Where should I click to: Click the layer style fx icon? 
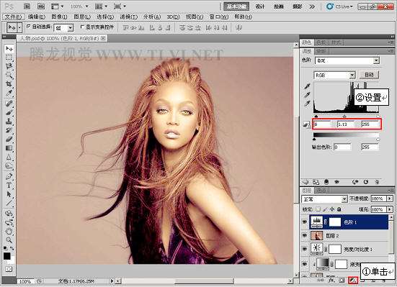[x=331, y=280]
